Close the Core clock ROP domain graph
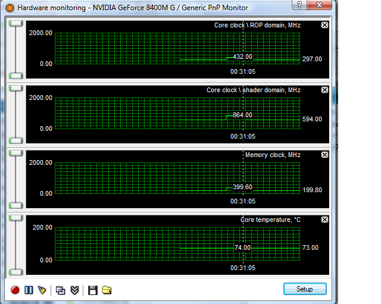This screenshot has height=304, width=381. [324, 25]
